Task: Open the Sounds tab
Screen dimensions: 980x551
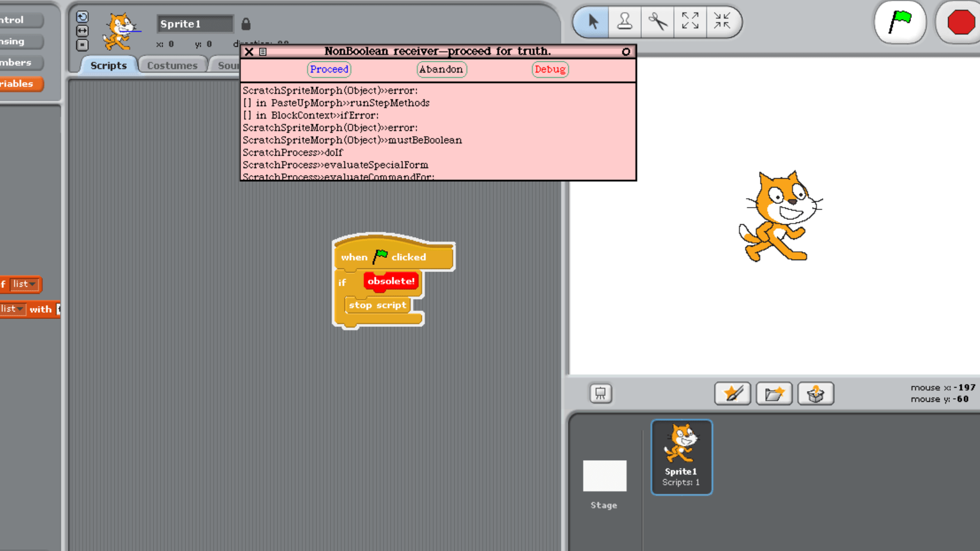Action: click(227, 65)
